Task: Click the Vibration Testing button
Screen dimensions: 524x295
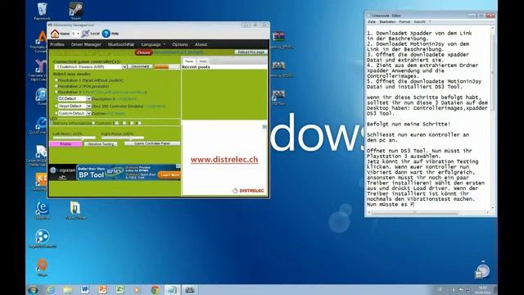Action: [x=101, y=144]
